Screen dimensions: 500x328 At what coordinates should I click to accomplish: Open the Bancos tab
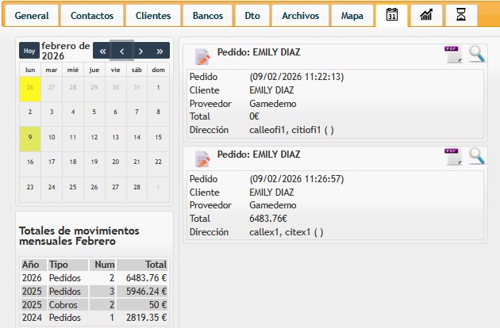pos(208,15)
